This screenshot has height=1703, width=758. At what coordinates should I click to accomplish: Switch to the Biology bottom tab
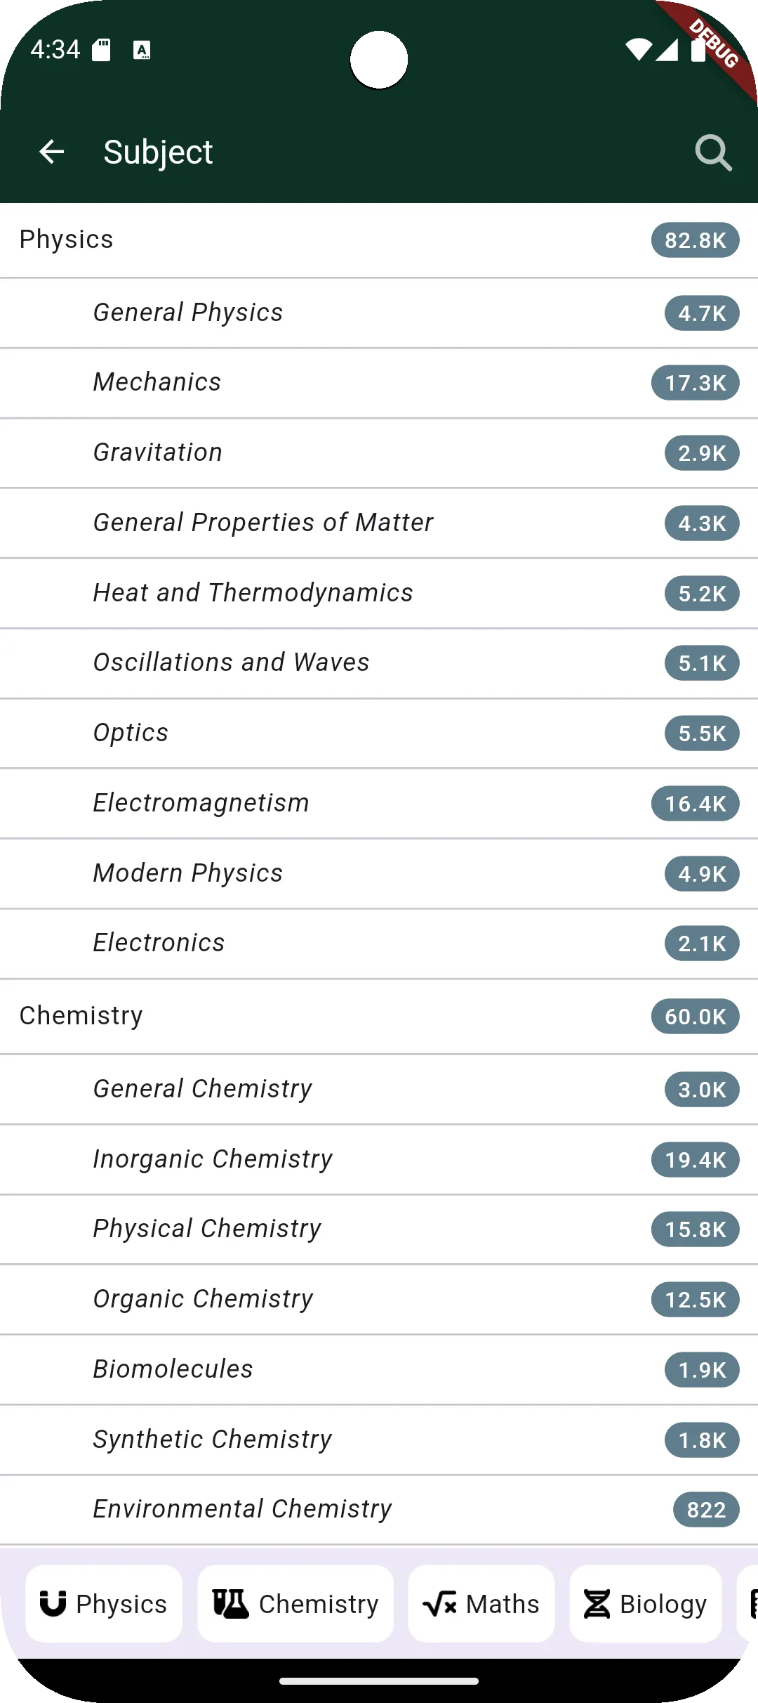646,1604
